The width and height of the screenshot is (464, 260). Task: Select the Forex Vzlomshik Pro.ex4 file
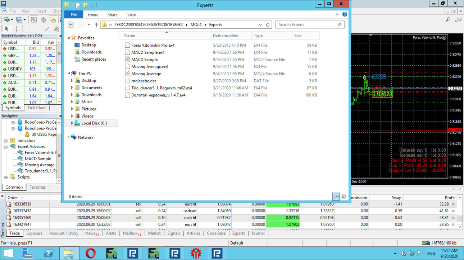153,45
